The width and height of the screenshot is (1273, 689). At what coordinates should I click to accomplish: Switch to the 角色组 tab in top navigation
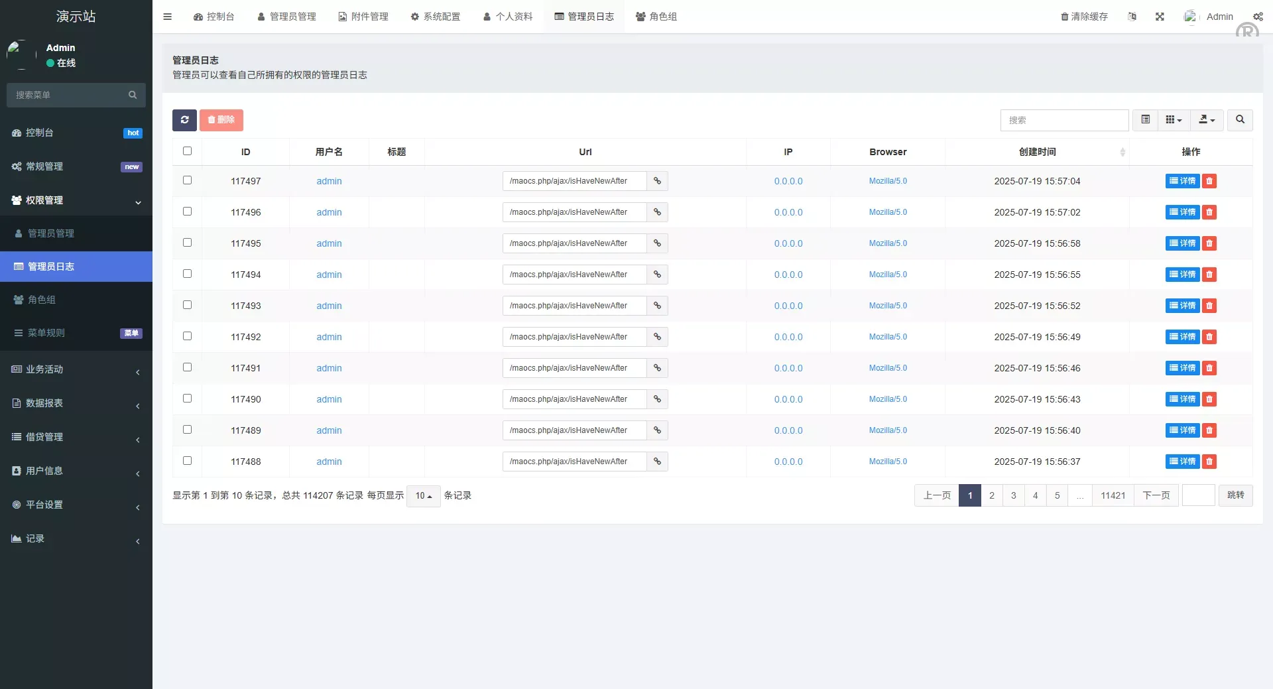[x=656, y=17]
